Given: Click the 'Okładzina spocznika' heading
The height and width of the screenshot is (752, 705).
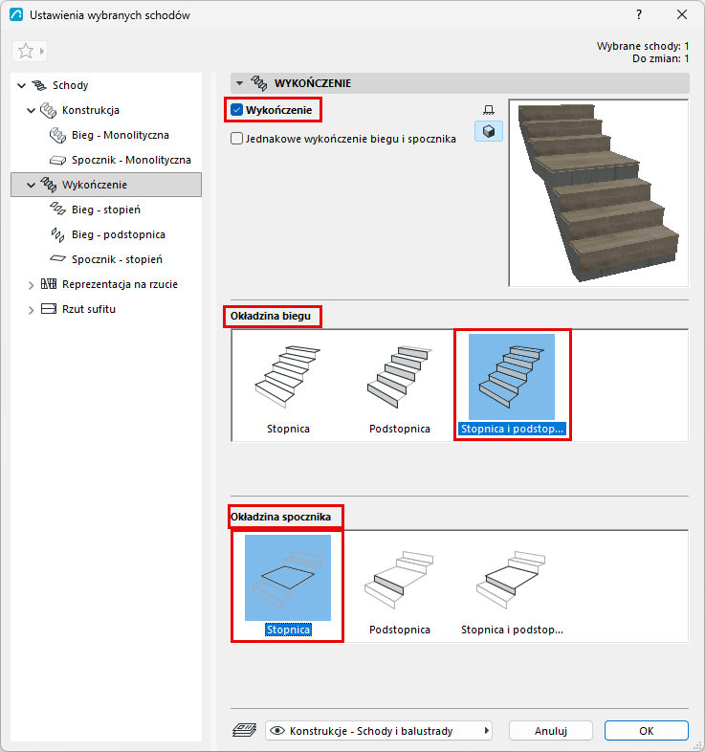Looking at the screenshot, I should tap(280, 517).
